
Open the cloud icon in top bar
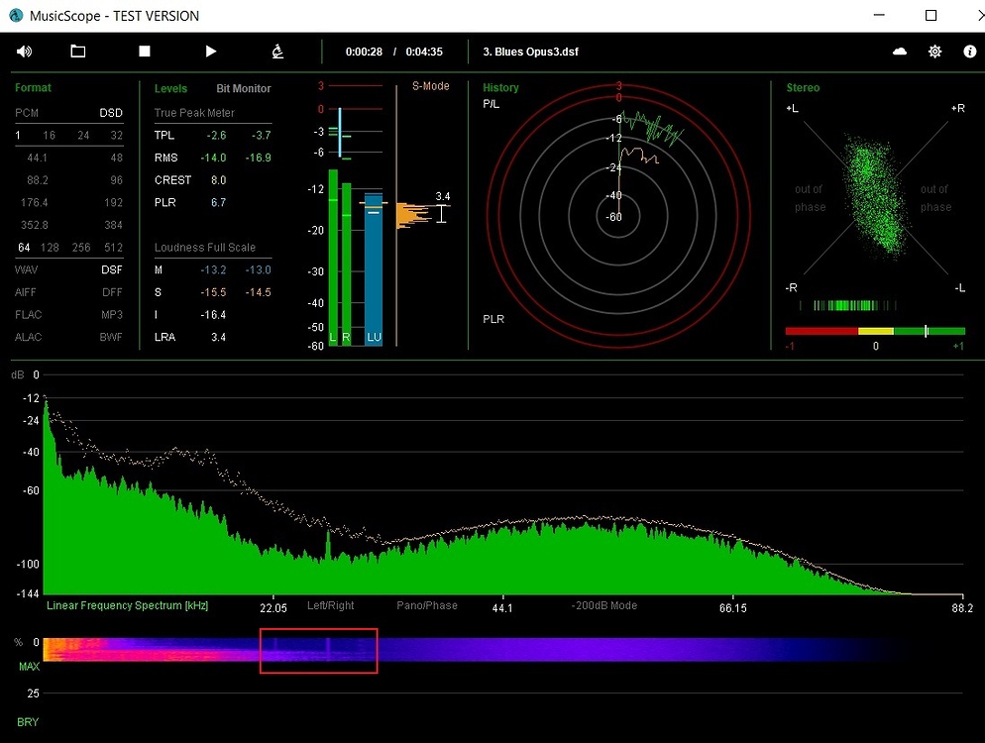pyautogui.click(x=900, y=51)
